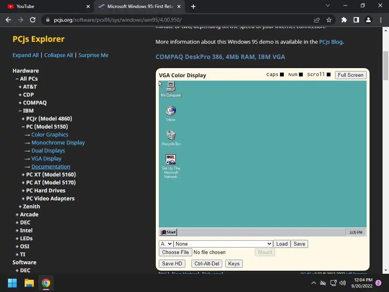Select the Microsoft Windows 95 tab
389x292 pixels.
tap(139, 6)
